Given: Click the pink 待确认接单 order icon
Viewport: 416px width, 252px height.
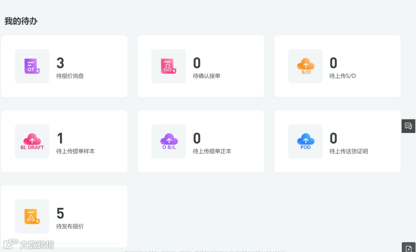Looking at the screenshot, I should tap(168, 66).
